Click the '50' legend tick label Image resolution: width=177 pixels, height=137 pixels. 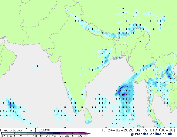point(86,136)
